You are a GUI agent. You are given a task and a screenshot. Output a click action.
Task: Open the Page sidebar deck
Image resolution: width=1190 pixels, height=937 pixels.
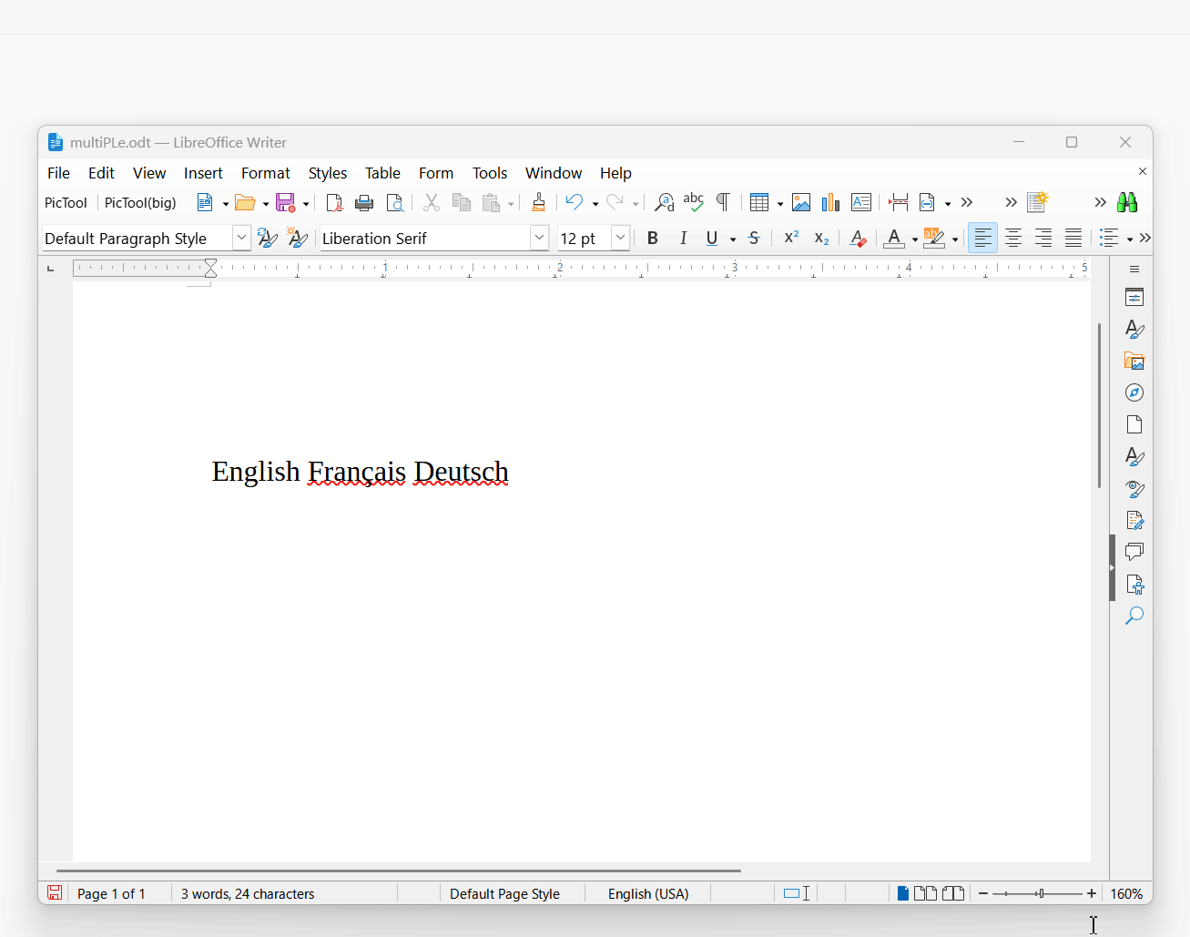tap(1134, 424)
